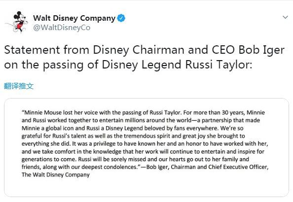This screenshot has width=293, height=202.
Task: Open the tweet options chevron menu
Action: click(285, 17)
